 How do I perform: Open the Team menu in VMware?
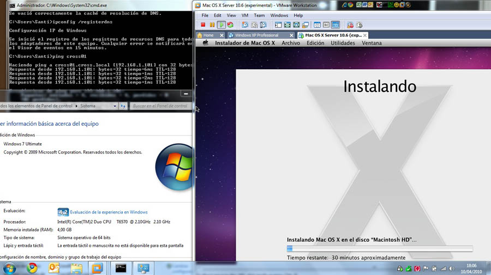pyautogui.click(x=259, y=15)
